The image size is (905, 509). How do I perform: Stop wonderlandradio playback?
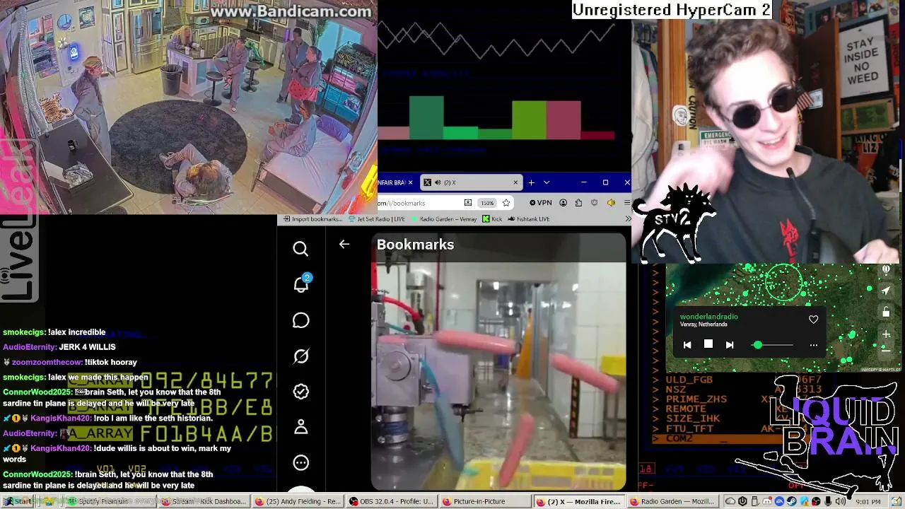click(x=708, y=344)
